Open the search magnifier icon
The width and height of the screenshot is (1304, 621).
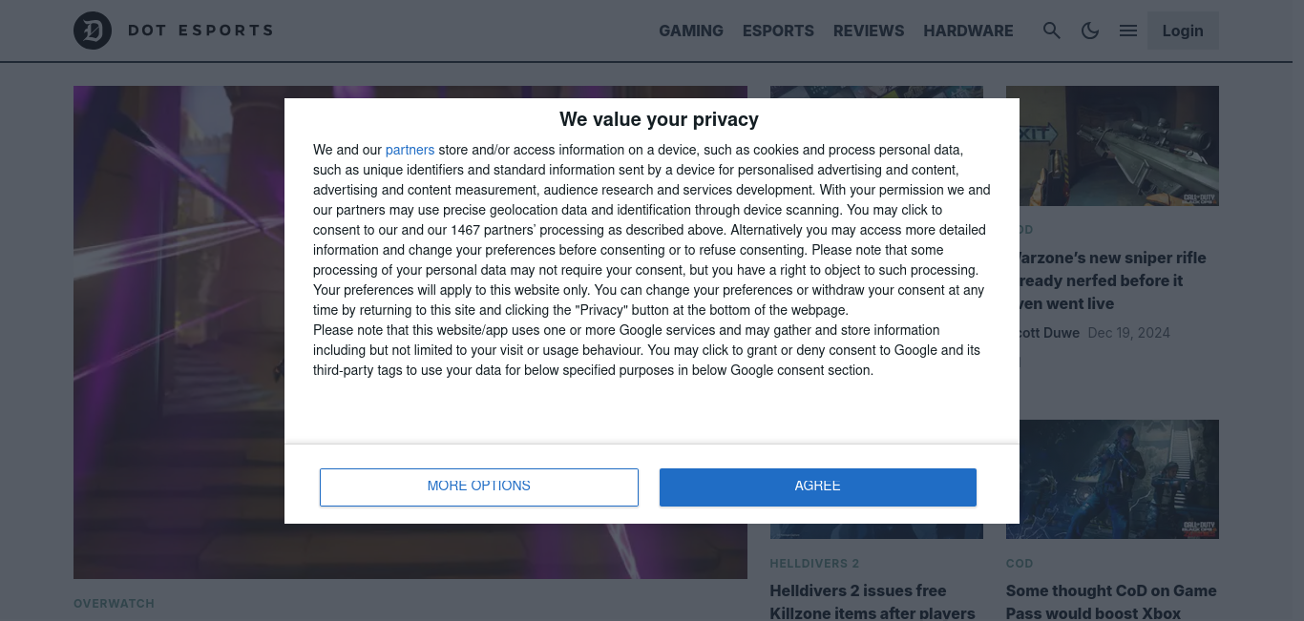(1052, 31)
